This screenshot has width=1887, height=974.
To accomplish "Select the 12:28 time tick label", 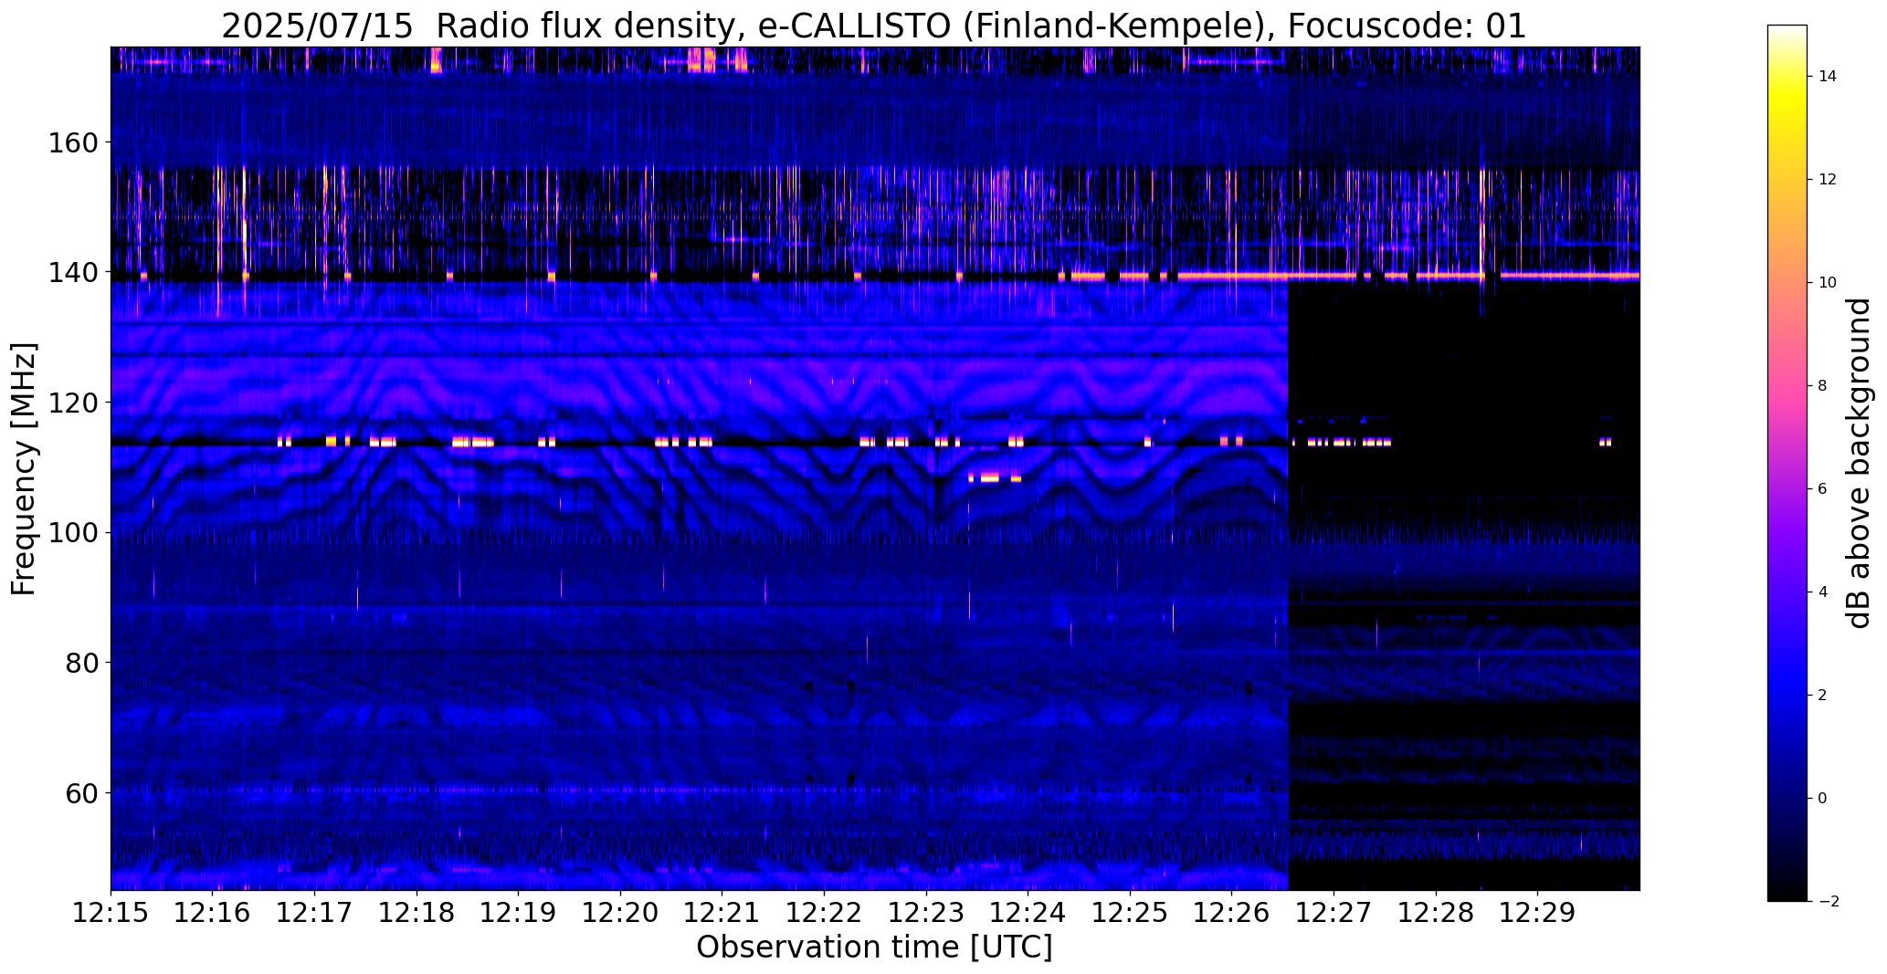I will [x=1437, y=913].
